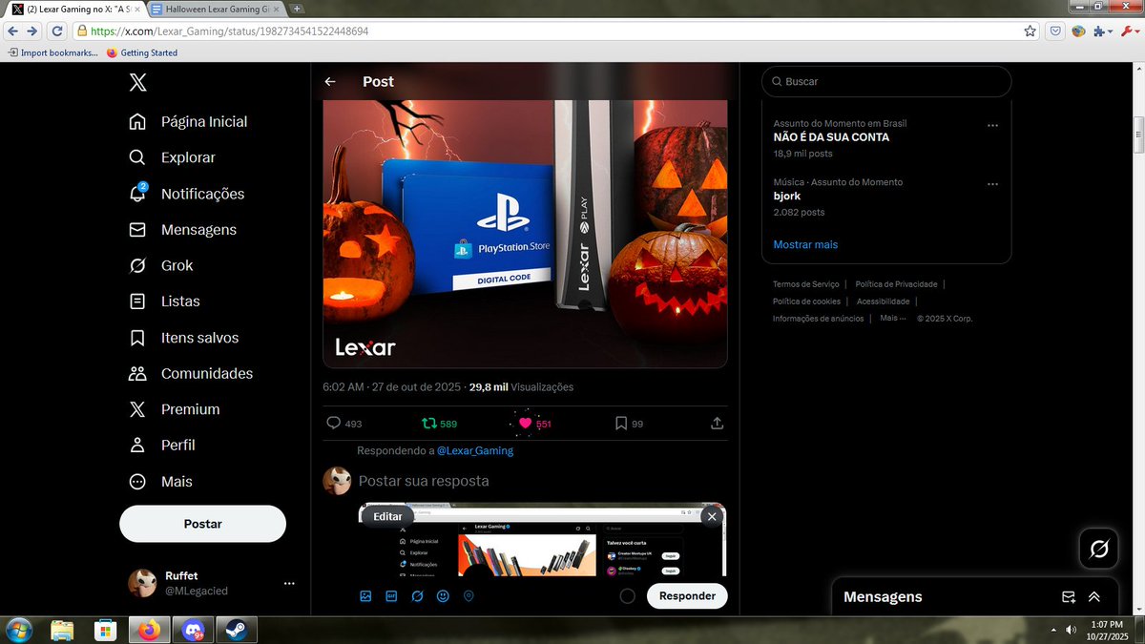
Task: Click the location pin icon
Action: click(468, 596)
